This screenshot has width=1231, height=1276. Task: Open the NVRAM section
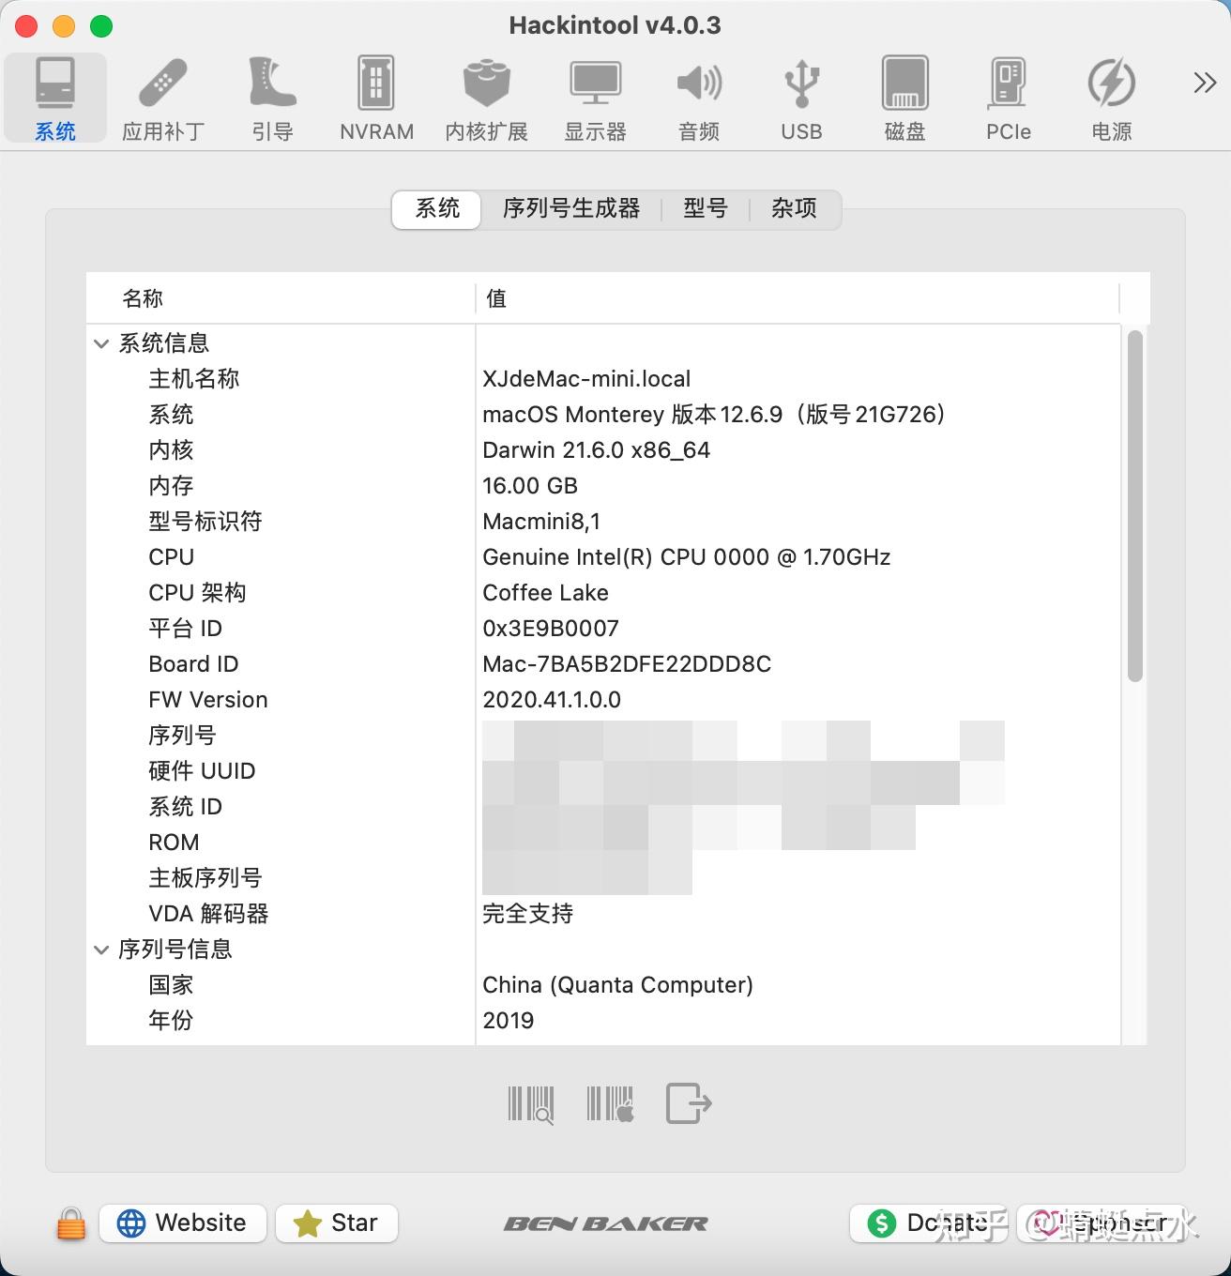(x=375, y=94)
